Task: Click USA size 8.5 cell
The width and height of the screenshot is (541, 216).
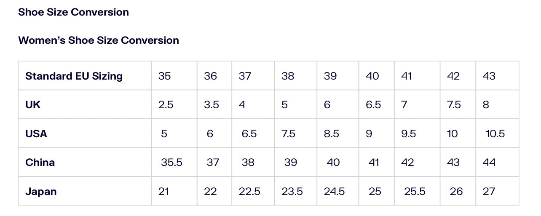Action: point(332,133)
